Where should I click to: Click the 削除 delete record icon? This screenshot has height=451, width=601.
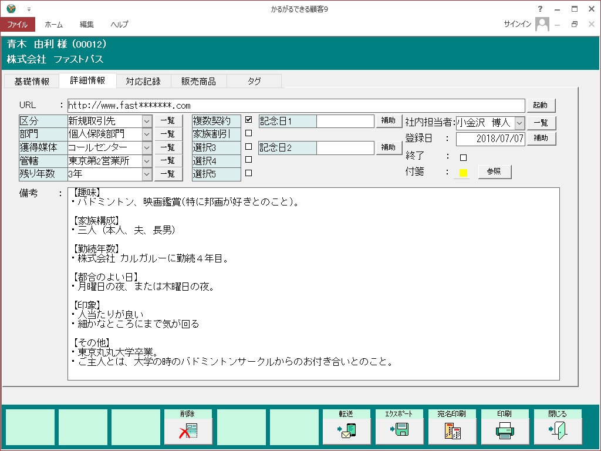tap(188, 430)
